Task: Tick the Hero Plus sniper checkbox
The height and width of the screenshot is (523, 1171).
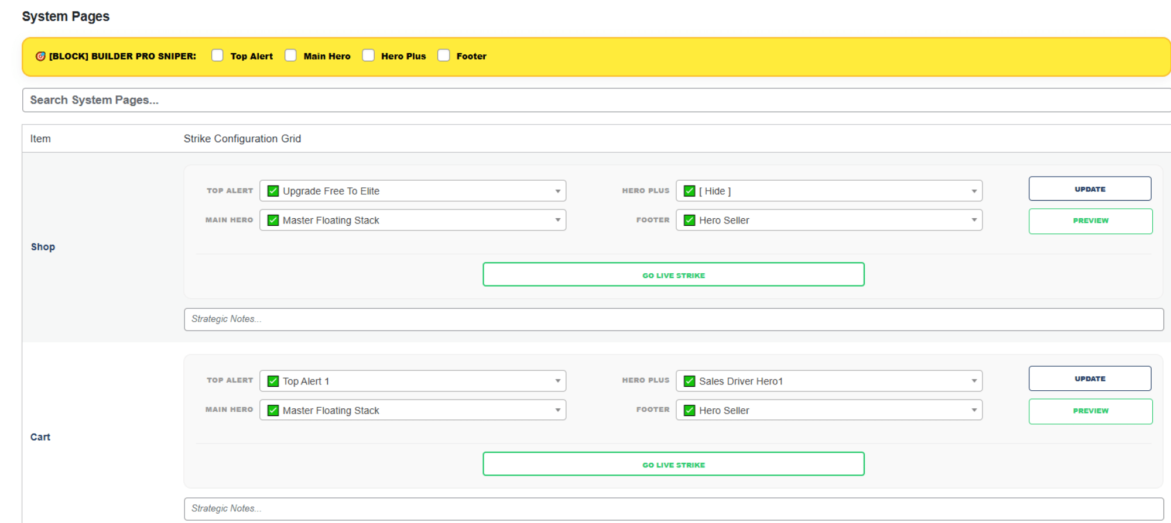Action: (368, 56)
